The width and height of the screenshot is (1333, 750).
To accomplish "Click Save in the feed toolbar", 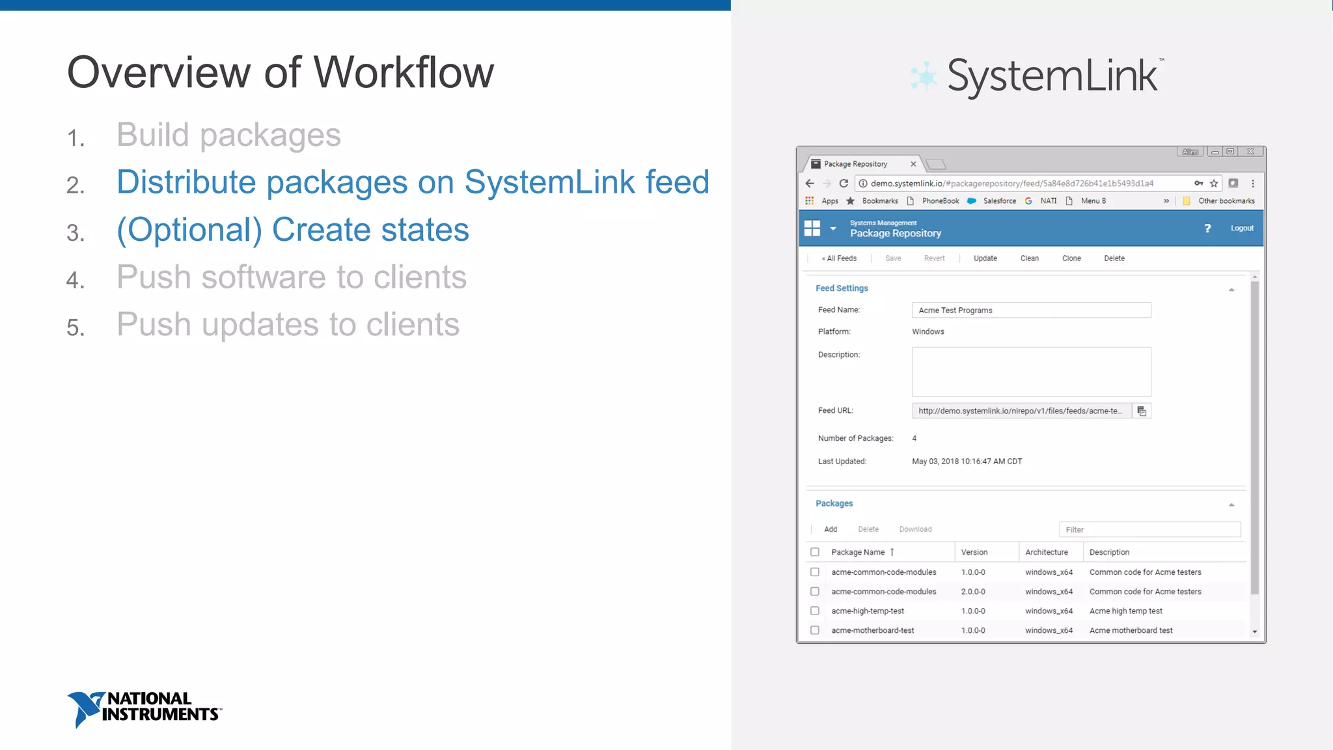I will click(893, 258).
